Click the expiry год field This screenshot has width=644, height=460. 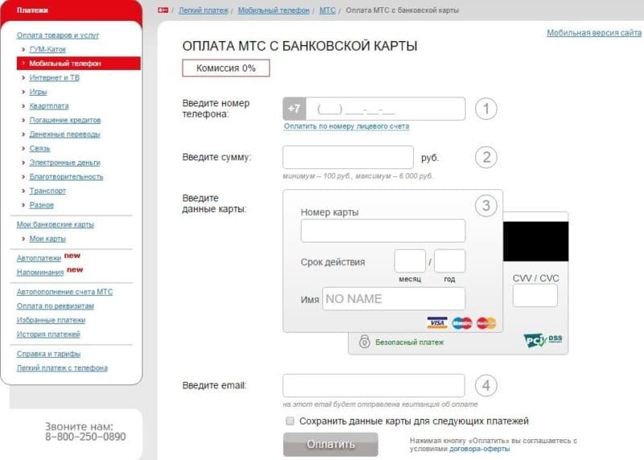(449, 261)
